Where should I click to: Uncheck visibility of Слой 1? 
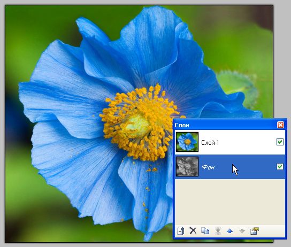tap(280, 142)
